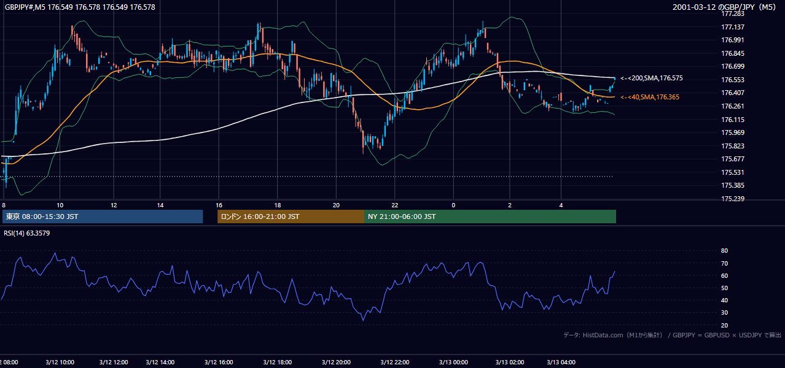Screen dimensions: 785x368
Task: Click price axis value 175.385
Action: (x=733, y=185)
